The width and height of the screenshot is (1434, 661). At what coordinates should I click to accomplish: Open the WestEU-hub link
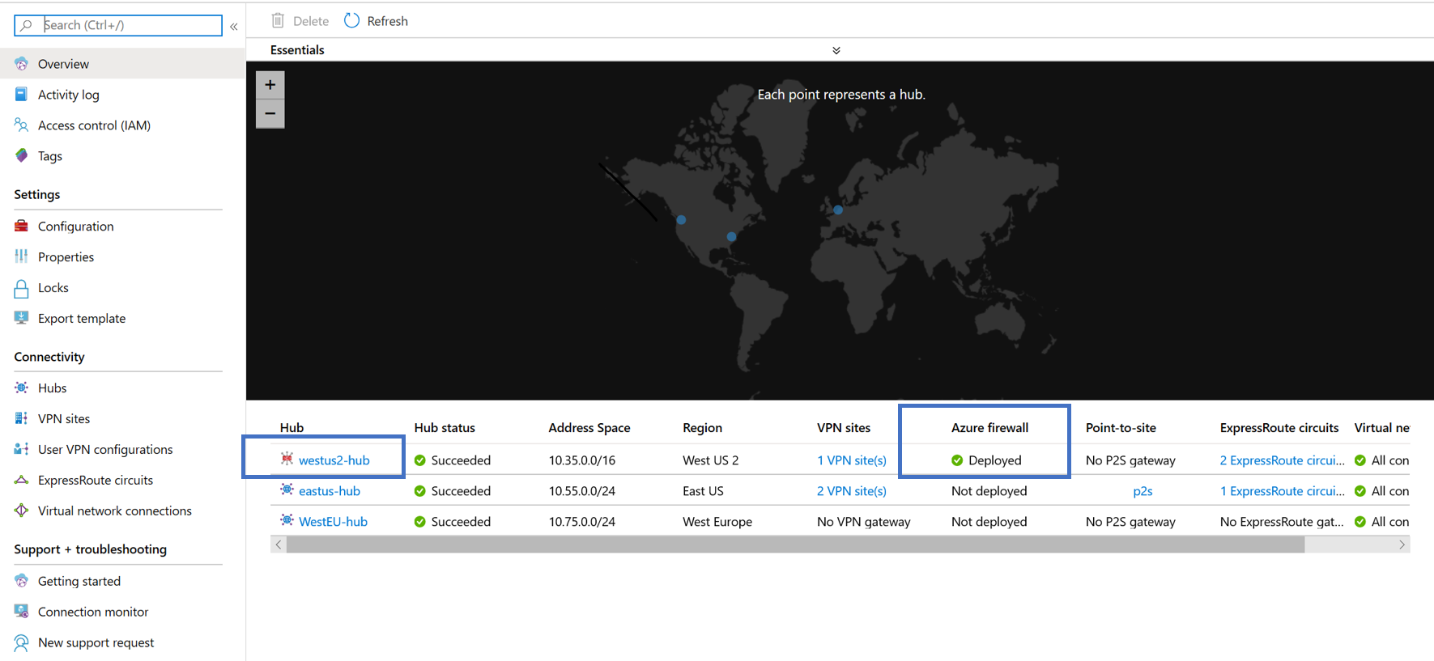[333, 522]
